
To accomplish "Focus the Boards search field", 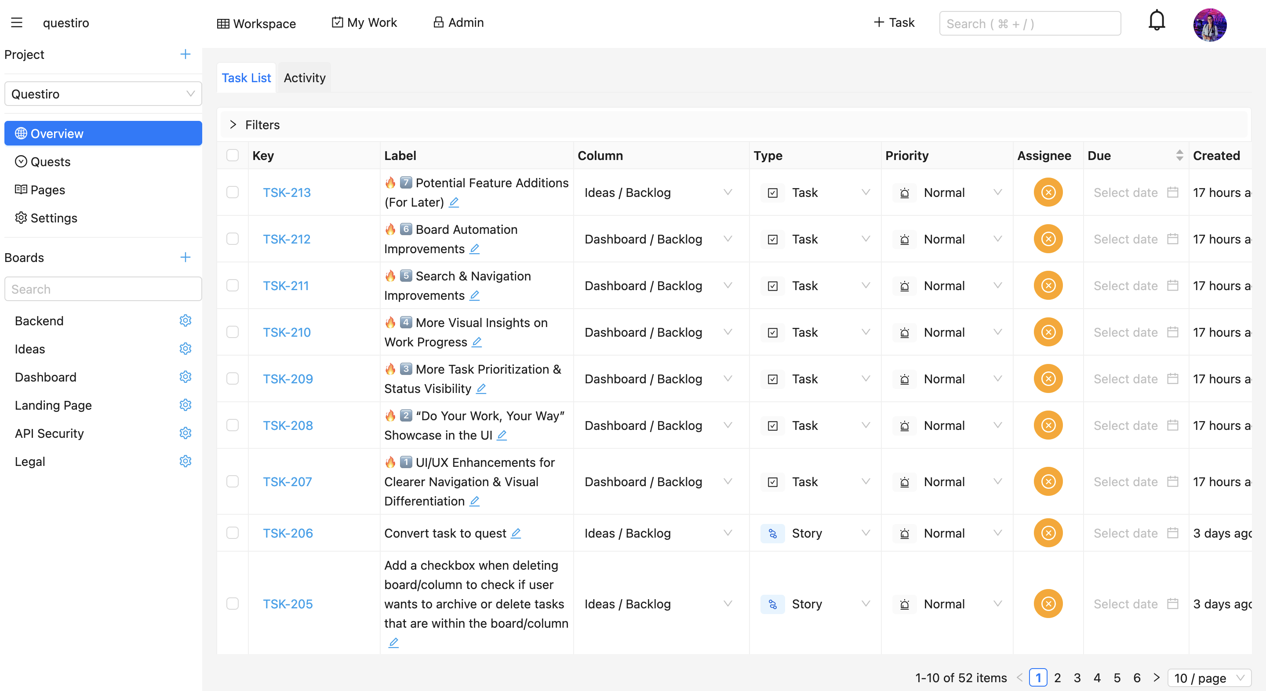I will (103, 288).
